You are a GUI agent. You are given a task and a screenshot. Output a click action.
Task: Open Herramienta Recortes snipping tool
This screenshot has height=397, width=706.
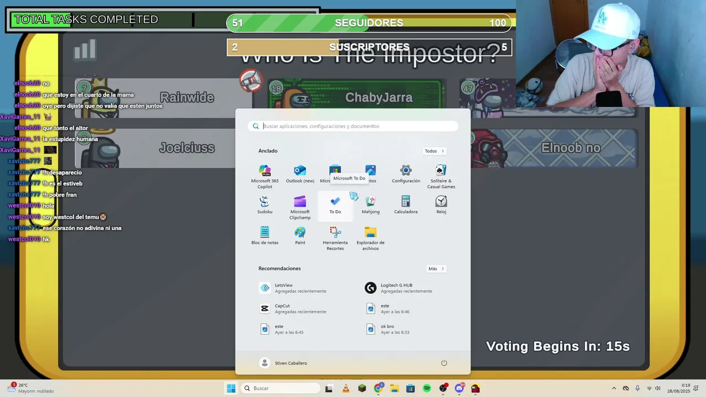tap(335, 238)
